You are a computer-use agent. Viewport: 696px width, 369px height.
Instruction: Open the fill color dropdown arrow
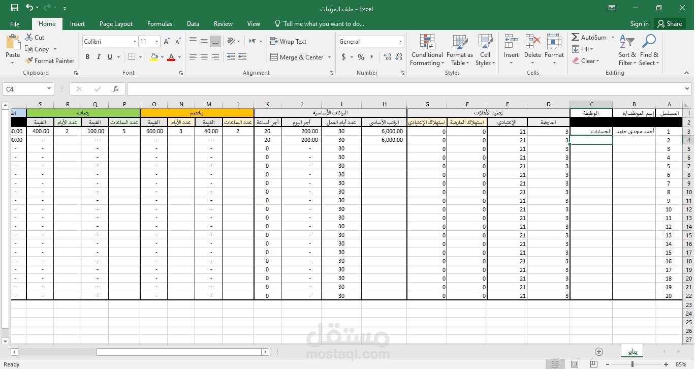point(162,57)
